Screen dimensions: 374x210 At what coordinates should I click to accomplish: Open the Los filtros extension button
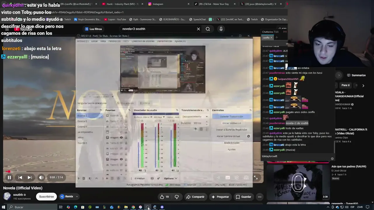93,29
